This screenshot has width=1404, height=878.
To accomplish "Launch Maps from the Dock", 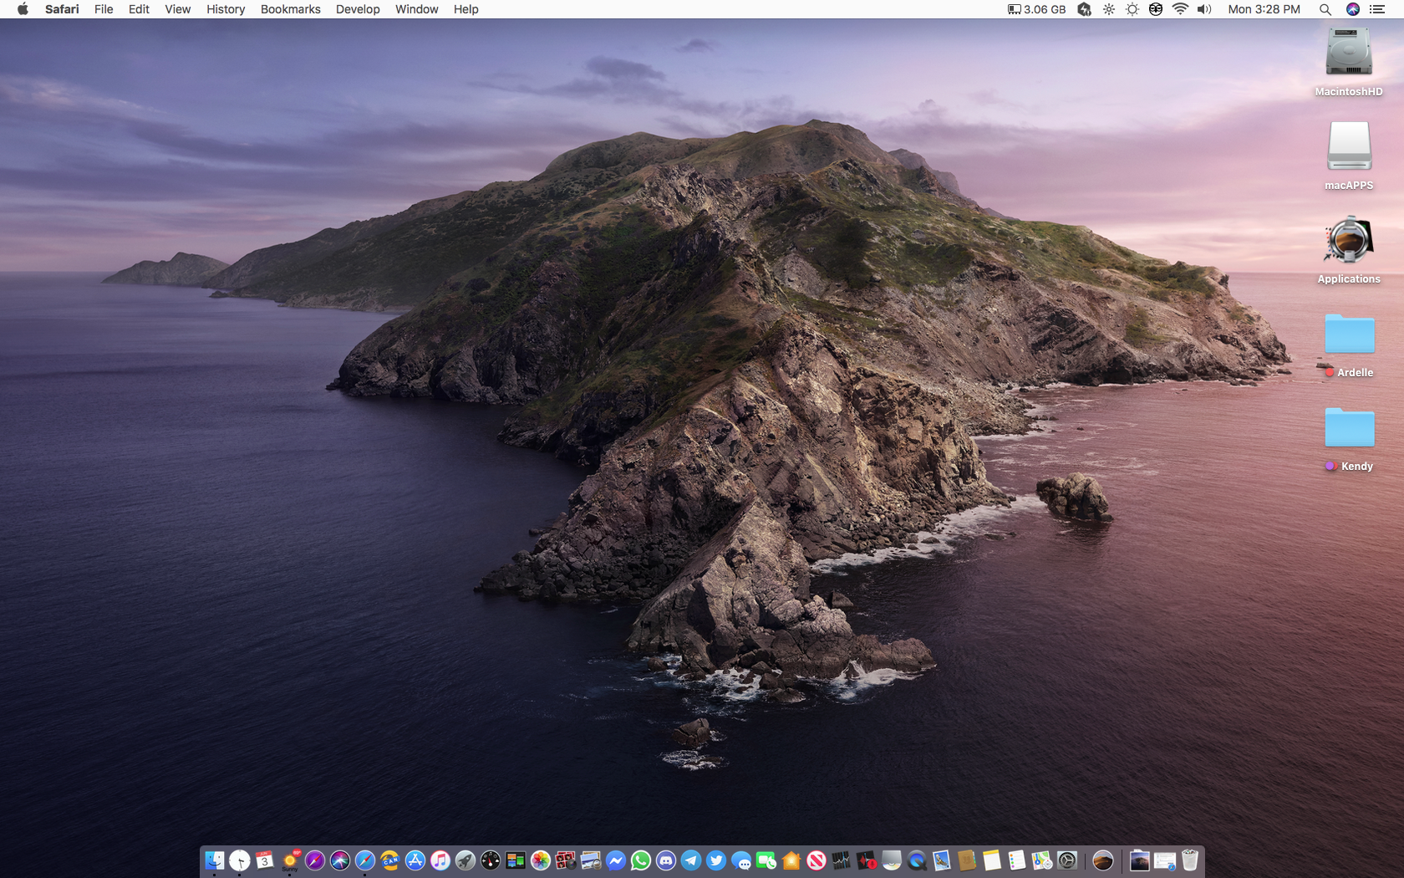I will (x=1042, y=860).
